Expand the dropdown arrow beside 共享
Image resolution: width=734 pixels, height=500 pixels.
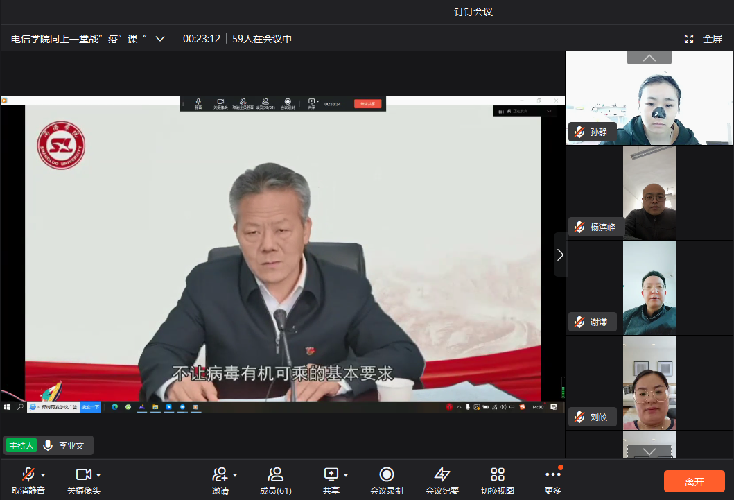[x=346, y=475]
